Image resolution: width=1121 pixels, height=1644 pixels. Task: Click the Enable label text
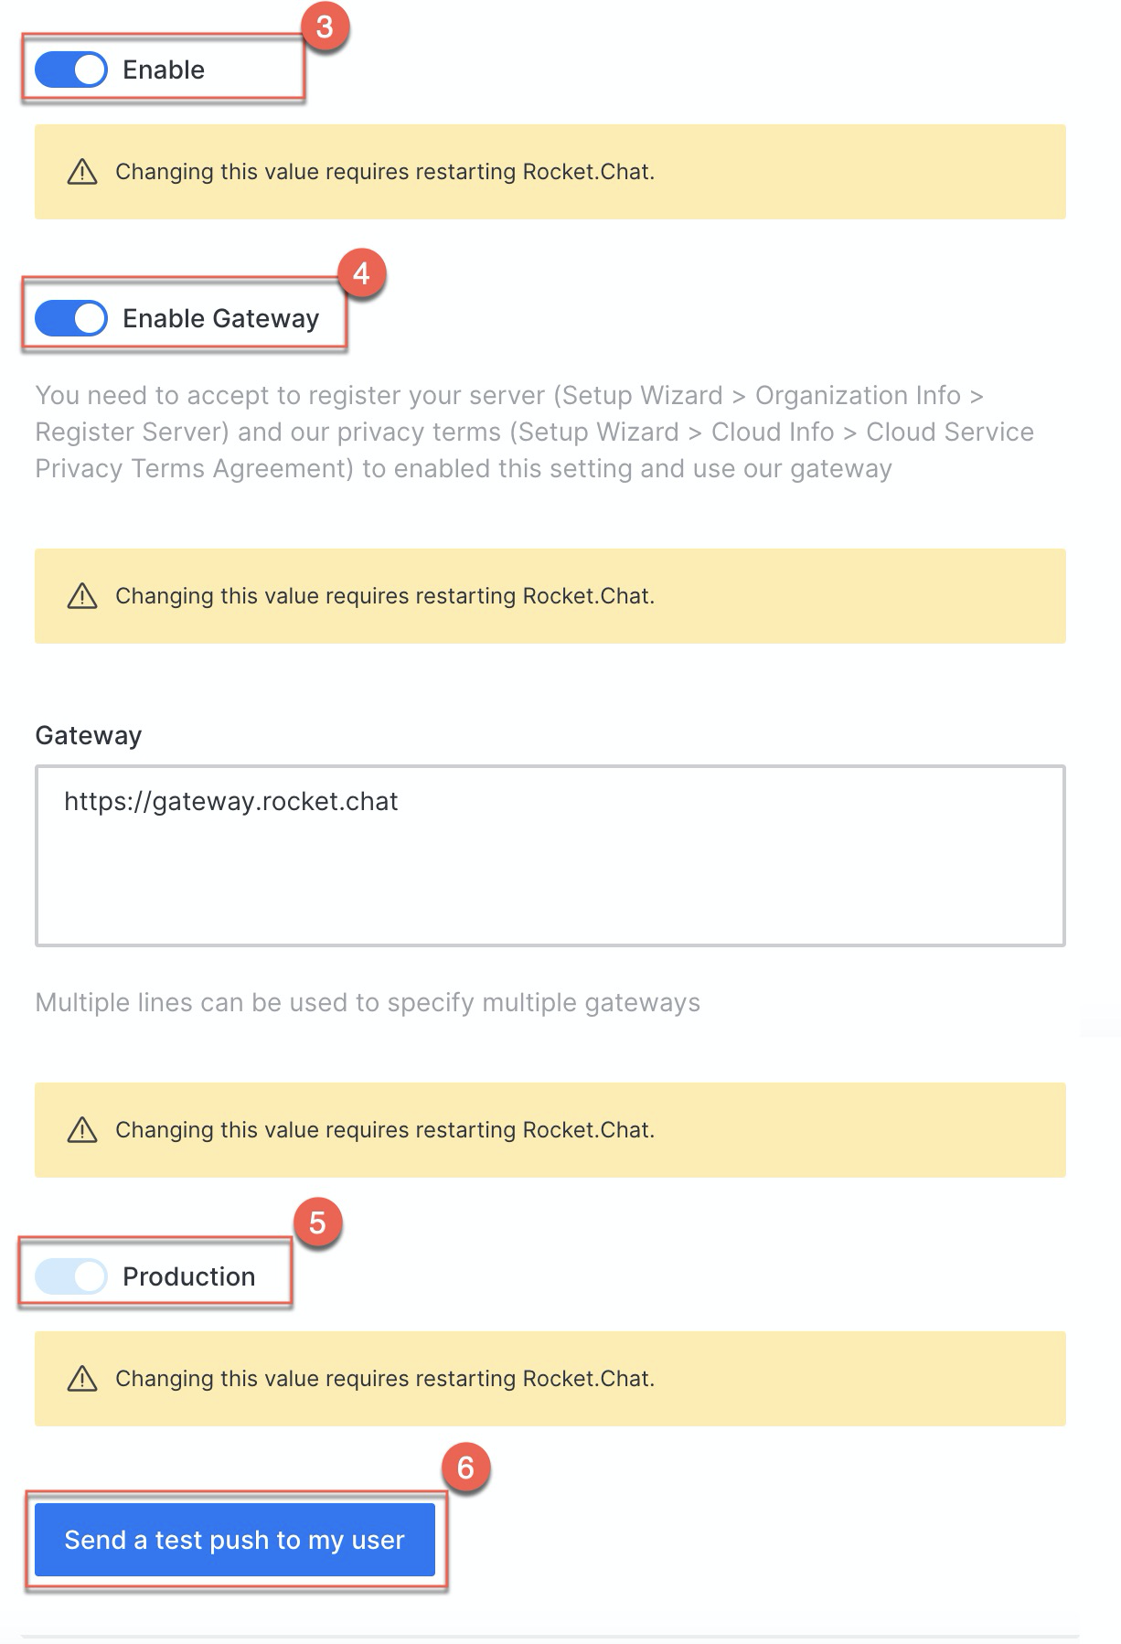(164, 69)
